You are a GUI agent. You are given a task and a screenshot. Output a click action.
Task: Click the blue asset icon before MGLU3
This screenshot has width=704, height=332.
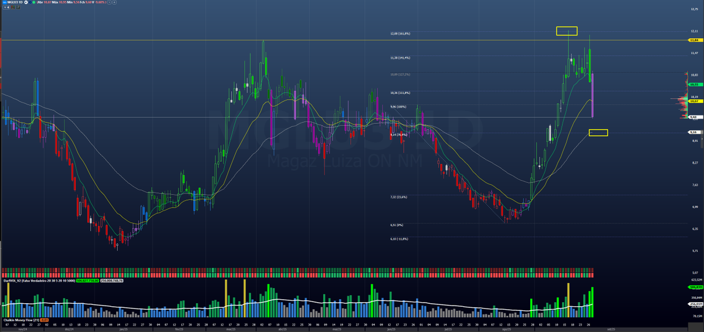[5, 2]
